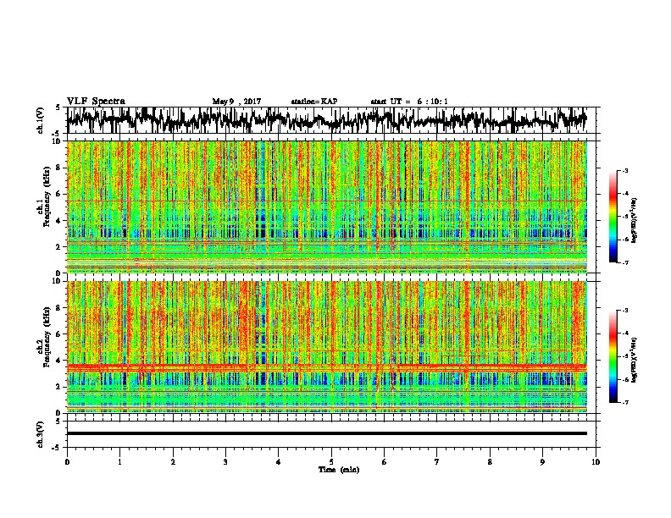Click the "5" tick on the time axis
The width and height of the screenshot is (671, 518).
coord(331,462)
